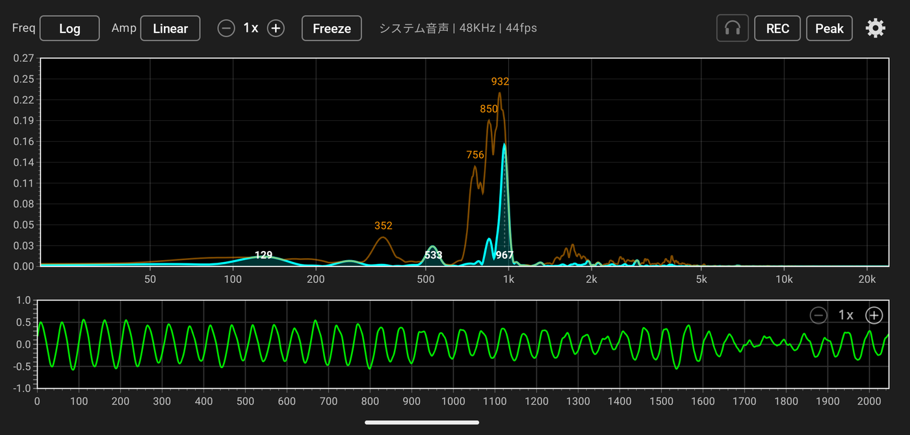Toggle frequency scale Log button
This screenshot has height=435, width=910.
70,28
